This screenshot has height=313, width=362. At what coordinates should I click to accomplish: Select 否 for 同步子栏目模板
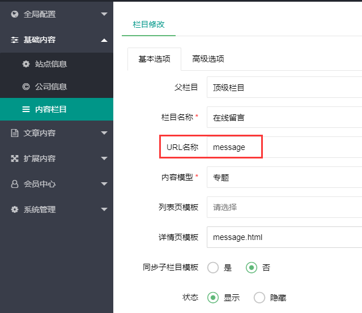coord(252,268)
